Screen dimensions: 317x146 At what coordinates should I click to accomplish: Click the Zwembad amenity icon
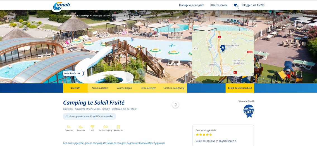[x=69, y=127]
